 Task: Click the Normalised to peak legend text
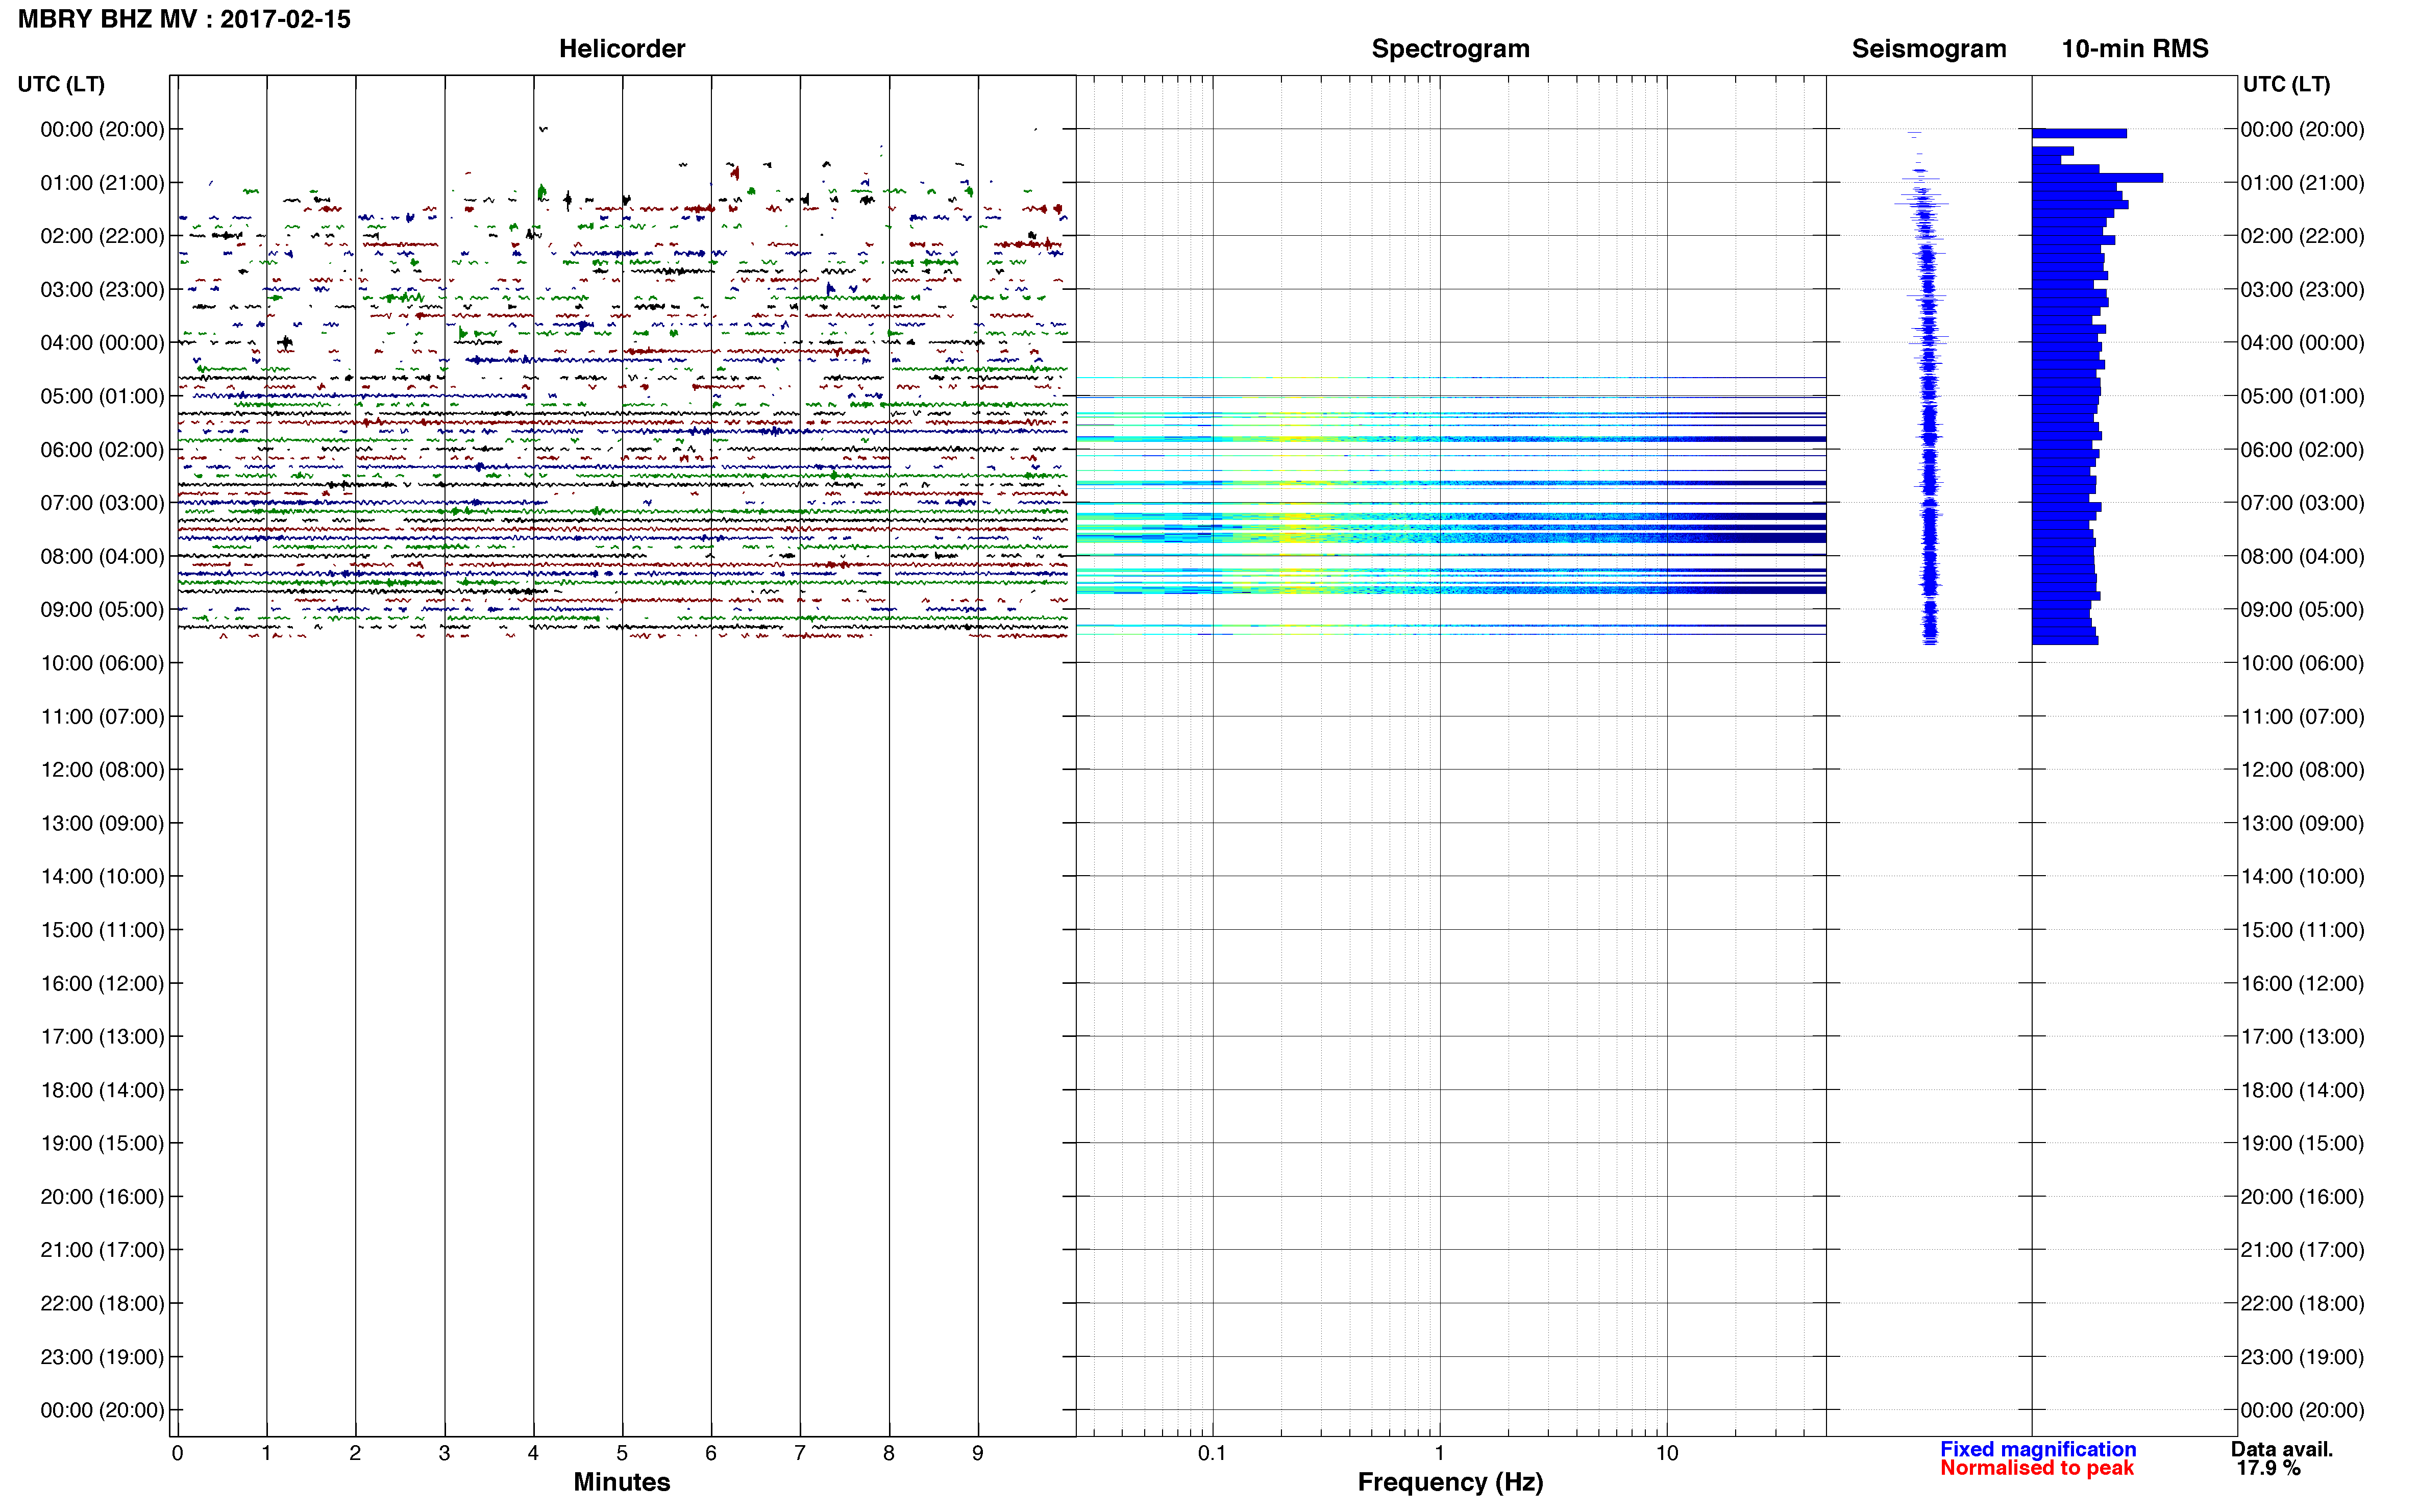2037,1468
